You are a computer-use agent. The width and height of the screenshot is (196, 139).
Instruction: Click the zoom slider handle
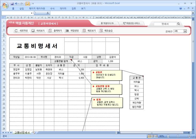click(x=178, y=136)
